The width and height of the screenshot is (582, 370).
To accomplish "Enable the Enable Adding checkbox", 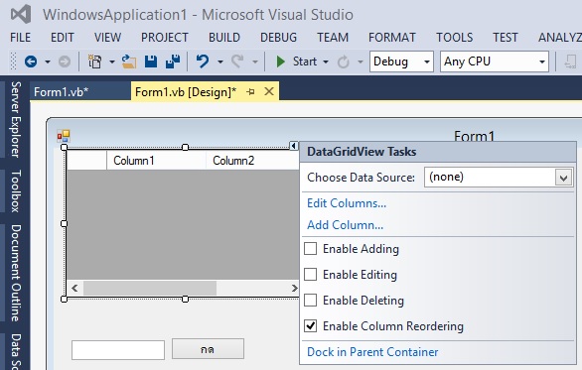I will 310,248.
